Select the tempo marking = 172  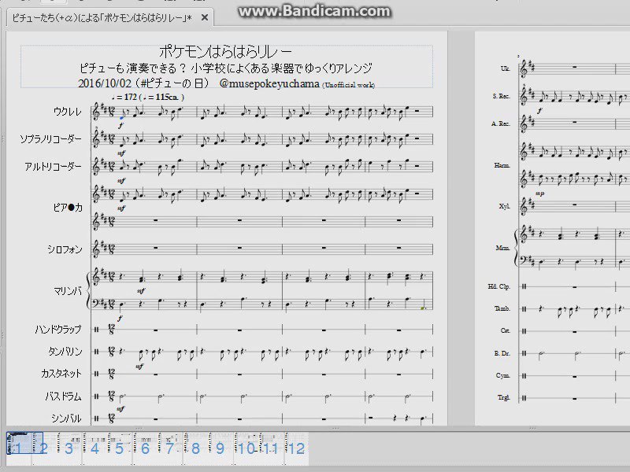pyautogui.click(x=147, y=97)
